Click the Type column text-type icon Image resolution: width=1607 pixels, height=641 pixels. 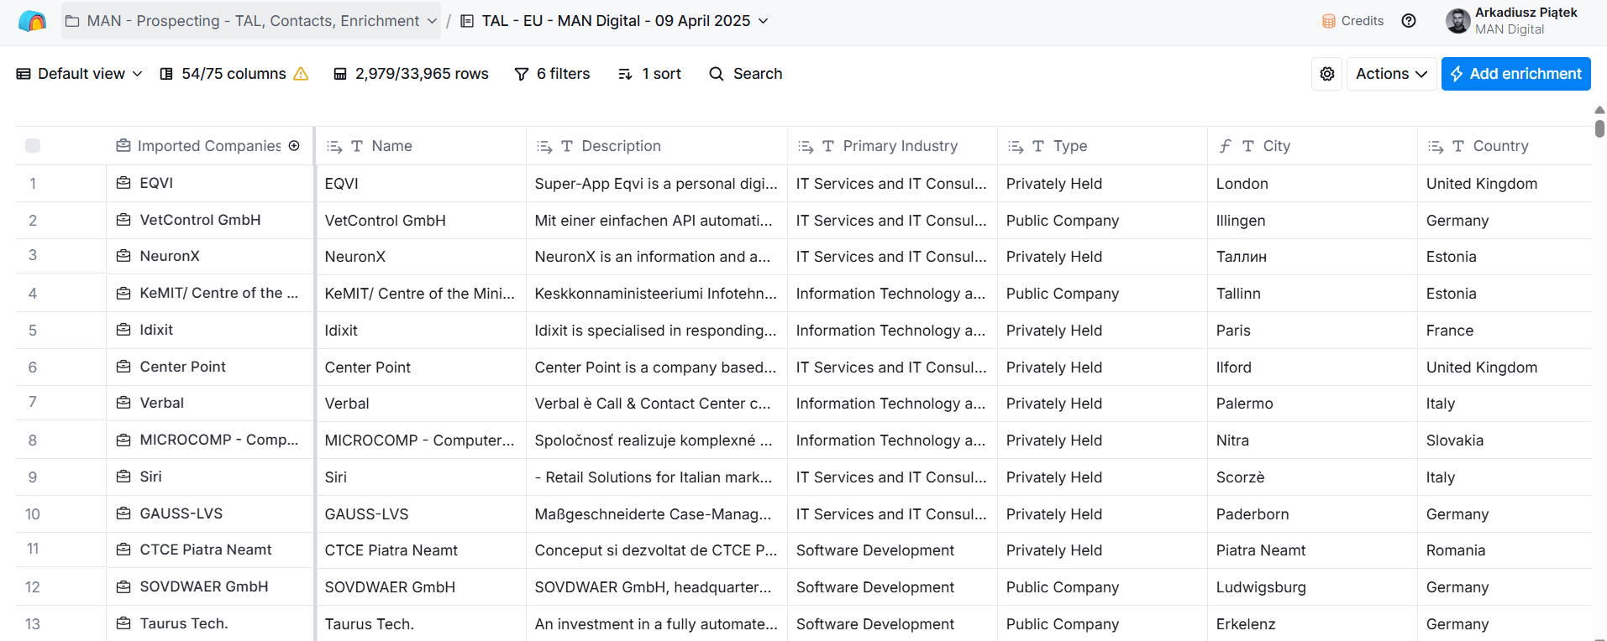[x=1038, y=146]
